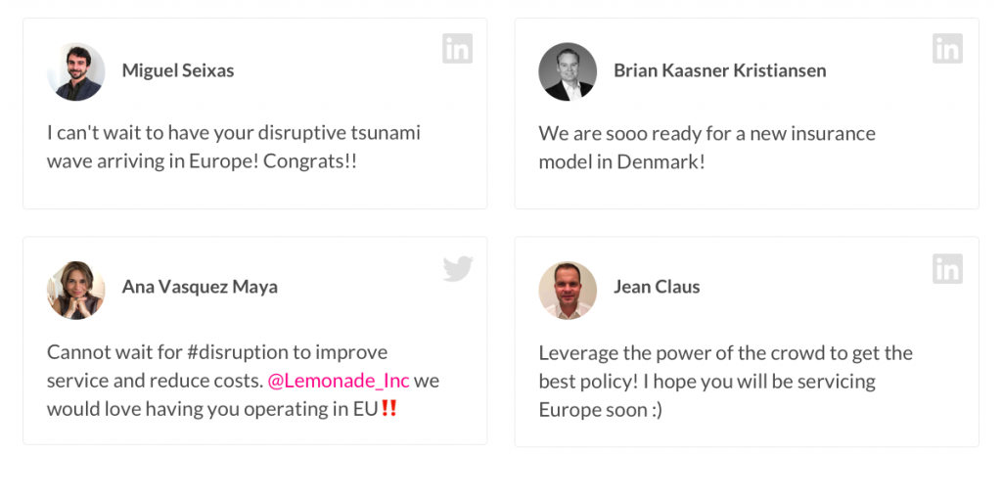1002x500 pixels.
Task: Select the name Brian Kaasner Kristiansen
Action: [719, 70]
